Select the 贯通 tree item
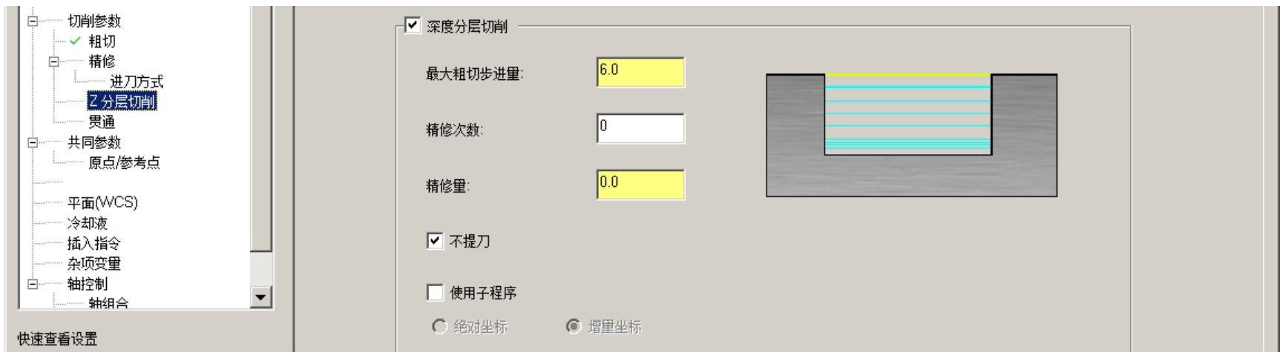This screenshot has width=1280, height=352. (x=102, y=122)
